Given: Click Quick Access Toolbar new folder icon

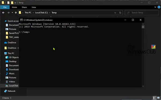Looking at the screenshot, I should [12, 3].
